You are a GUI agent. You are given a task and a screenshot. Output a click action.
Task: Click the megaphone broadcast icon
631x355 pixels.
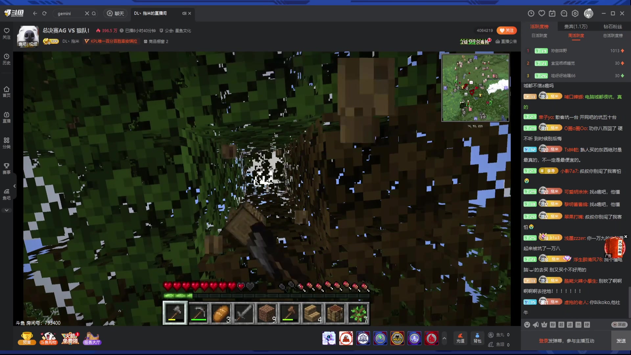536,325
